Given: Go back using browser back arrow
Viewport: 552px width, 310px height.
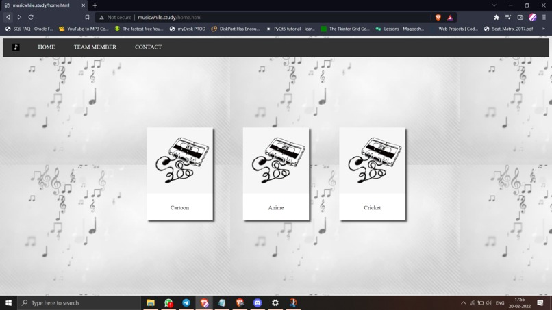Looking at the screenshot, I should [x=8, y=17].
